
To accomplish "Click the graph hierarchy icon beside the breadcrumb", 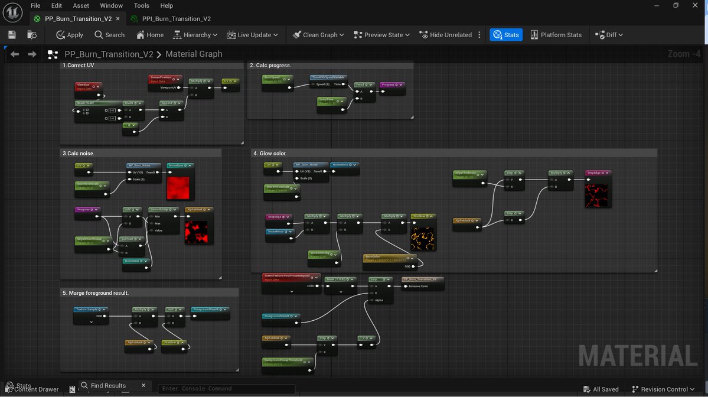I will click(53, 55).
